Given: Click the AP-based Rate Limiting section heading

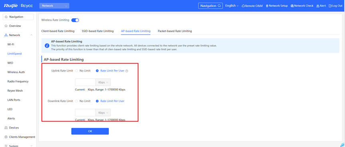Looking at the screenshot, I should pos(64,60).
